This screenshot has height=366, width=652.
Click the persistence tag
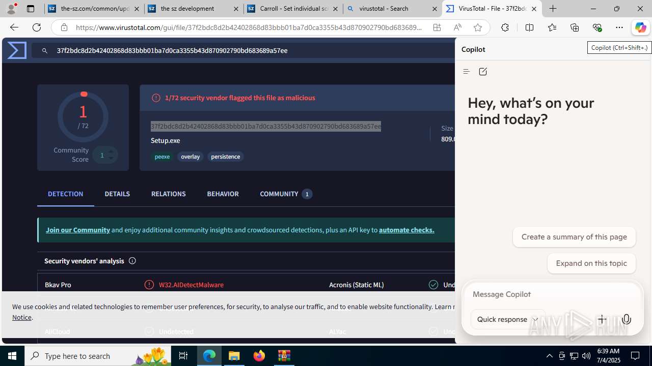point(226,157)
